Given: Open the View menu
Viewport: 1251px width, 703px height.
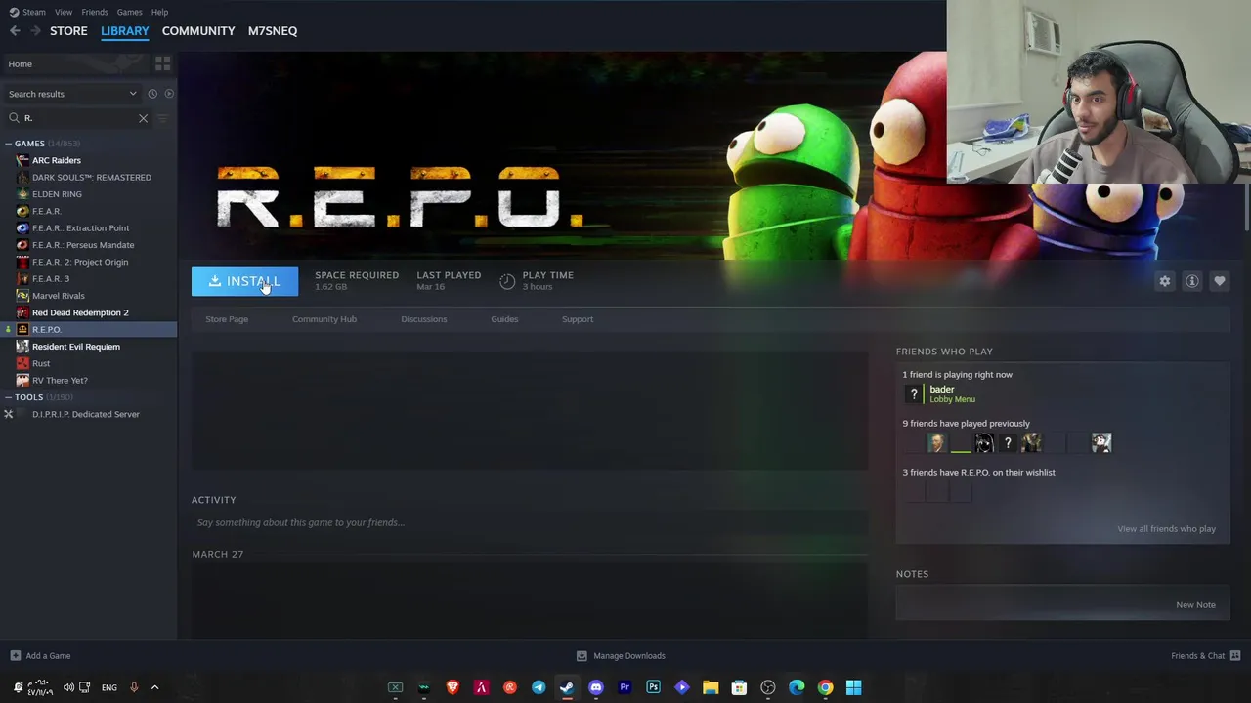Looking at the screenshot, I should pos(64,12).
